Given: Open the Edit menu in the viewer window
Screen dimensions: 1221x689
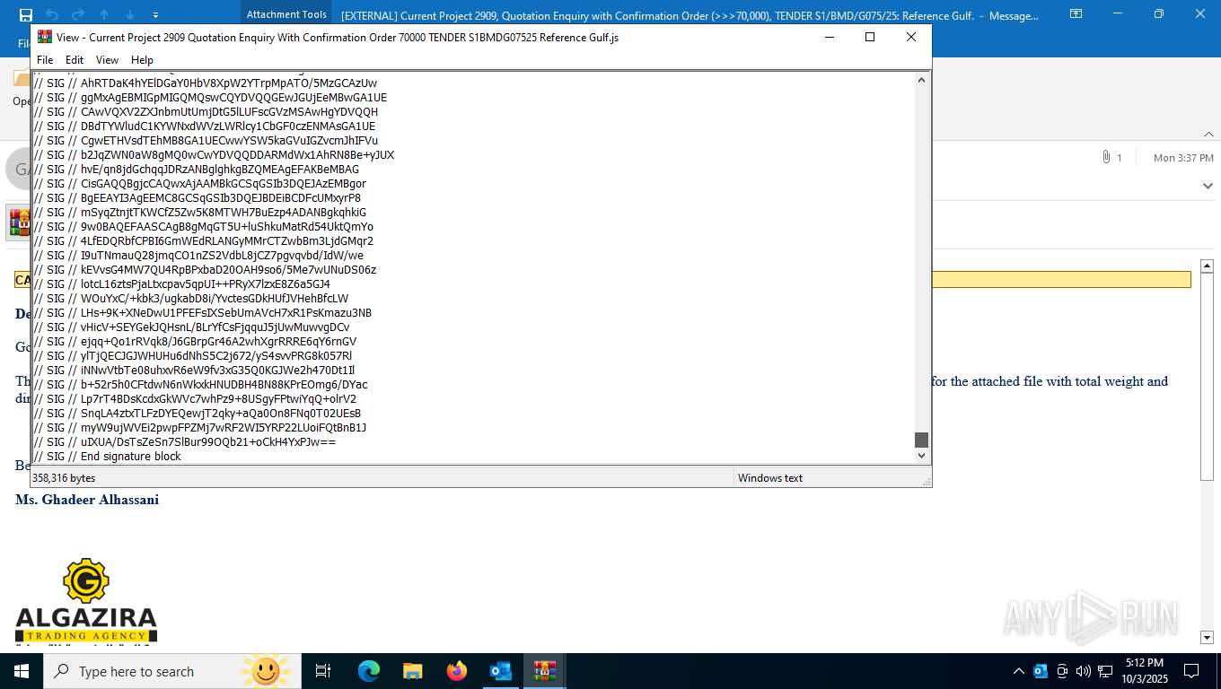Looking at the screenshot, I should pyautogui.click(x=75, y=60).
